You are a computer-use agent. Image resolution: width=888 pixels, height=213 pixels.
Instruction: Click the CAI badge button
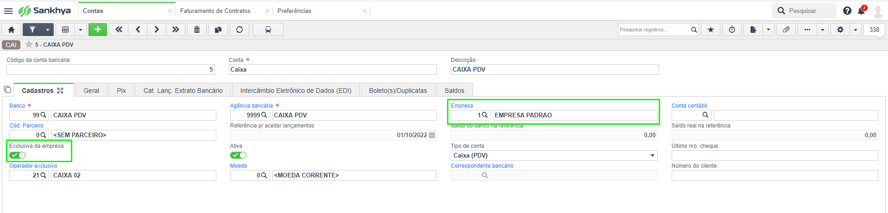pyautogui.click(x=11, y=45)
